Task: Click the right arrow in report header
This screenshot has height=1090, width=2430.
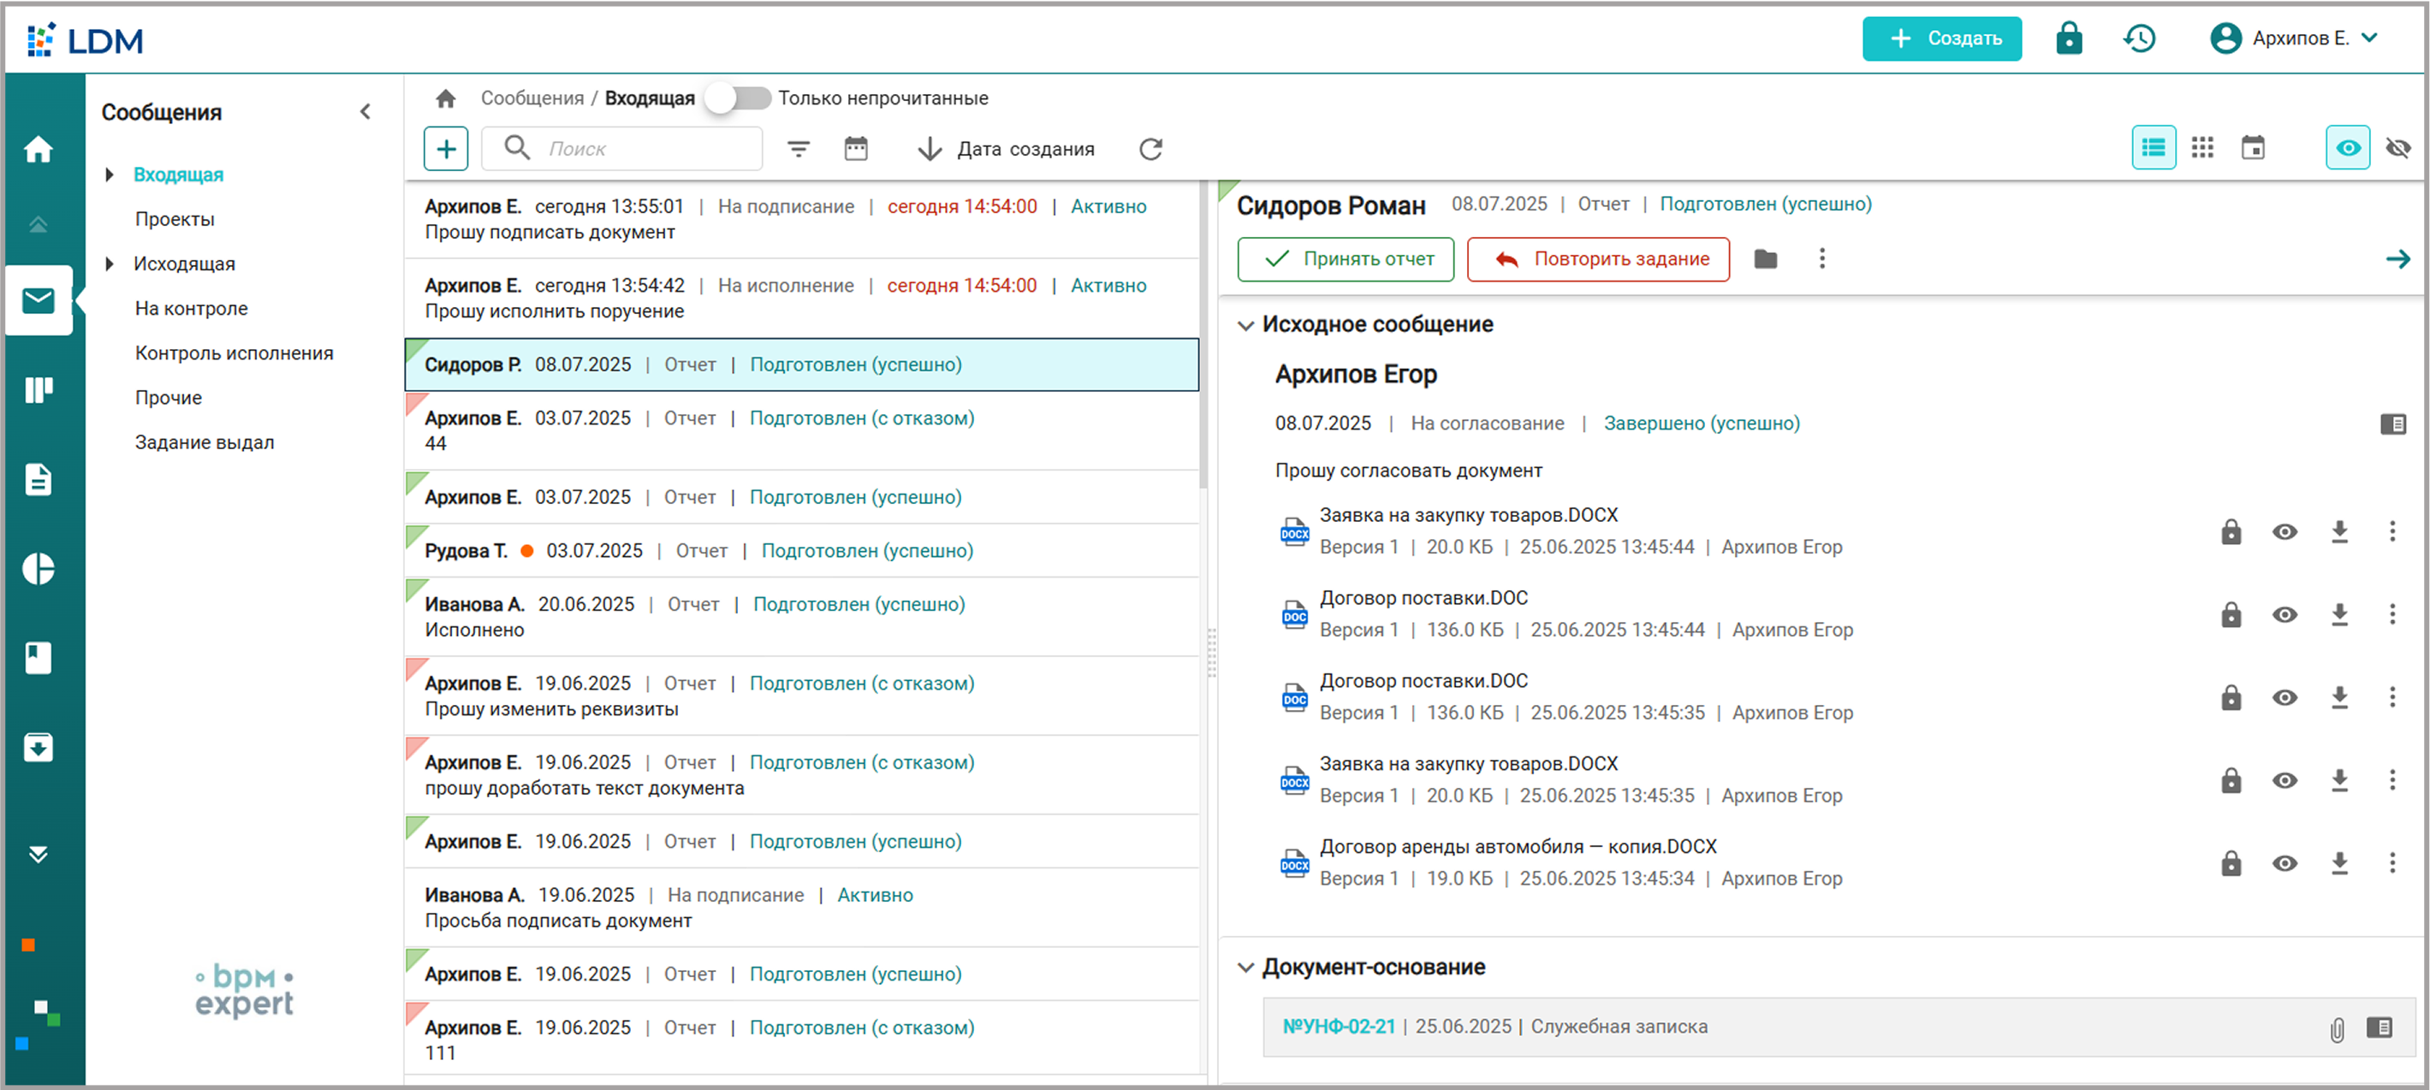Action: click(x=2397, y=258)
